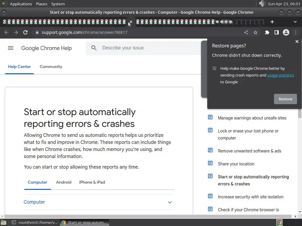Open the Computer section heading
Image resolution: width=302 pixels, height=226 pixels.
pyautogui.click(x=34, y=202)
